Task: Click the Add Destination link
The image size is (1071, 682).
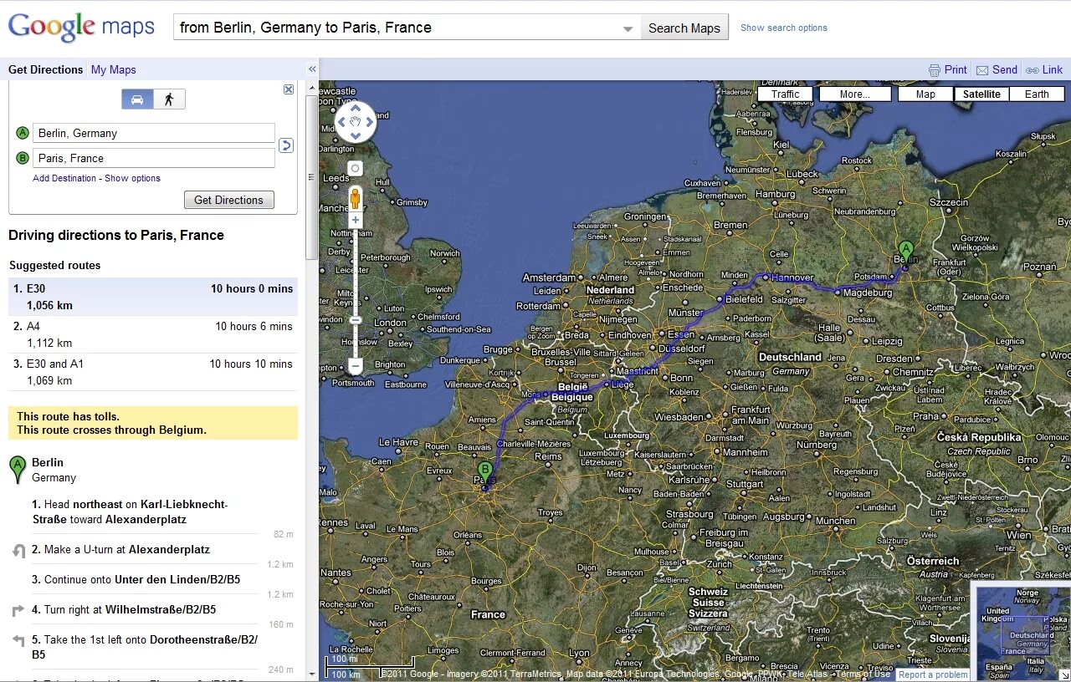Action: click(65, 178)
